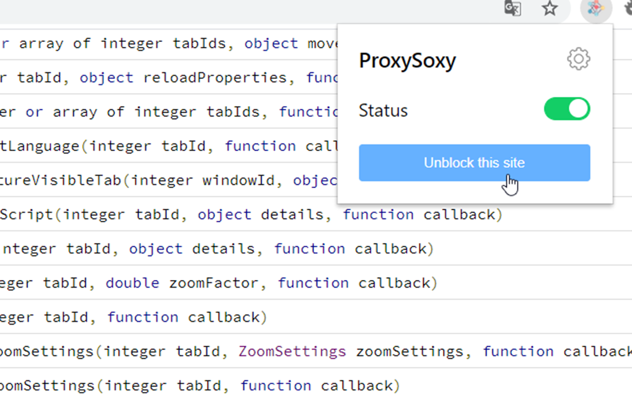Click 'function' in 'eger tabId, function callback' row
The height and width of the screenshot is (395, 632).
click(x=143, y=317)
